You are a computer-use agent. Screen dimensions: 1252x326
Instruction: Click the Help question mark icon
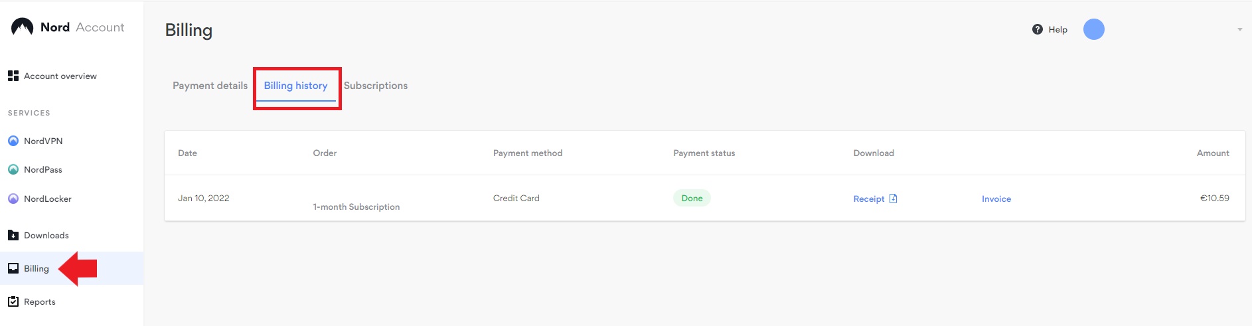(1038, 29)
